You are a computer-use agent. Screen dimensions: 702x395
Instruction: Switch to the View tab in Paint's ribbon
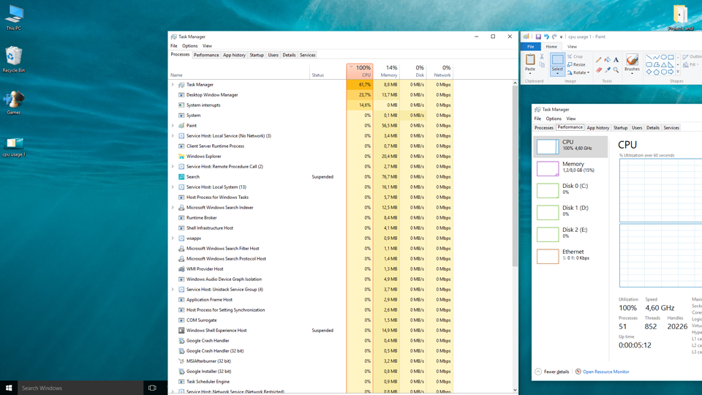tap(572, 47)
